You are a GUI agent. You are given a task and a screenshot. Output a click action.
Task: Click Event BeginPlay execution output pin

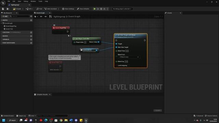tap(68, 32)
